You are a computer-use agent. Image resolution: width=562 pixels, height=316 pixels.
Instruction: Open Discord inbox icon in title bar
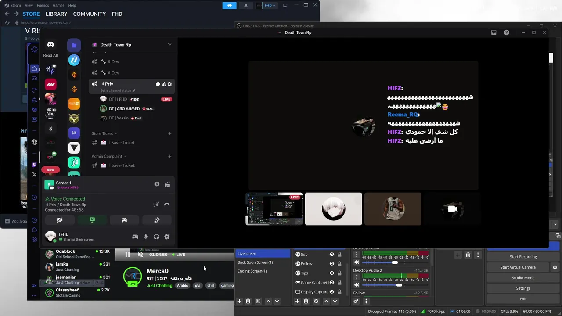pyautogui.click(x=494, y=32)
